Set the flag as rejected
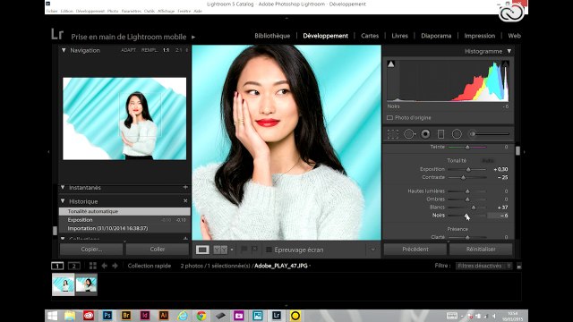573x322 pixels. click(254, 250)
